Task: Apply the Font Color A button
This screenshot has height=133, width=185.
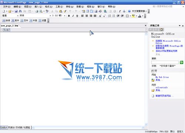Action: tap(139, 16)
